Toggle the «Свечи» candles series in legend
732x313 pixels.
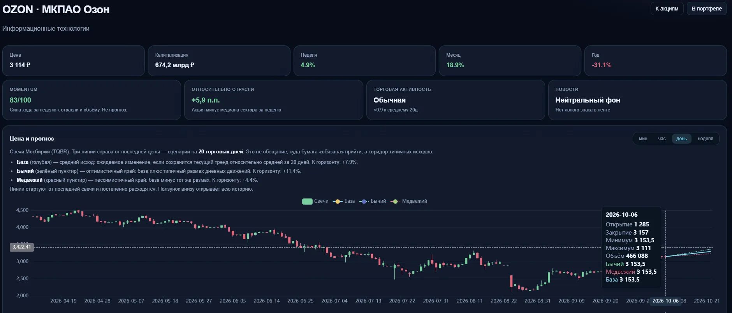coord(315,201)
